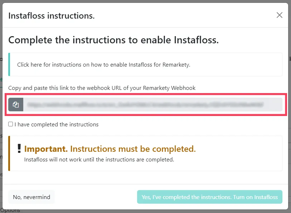Click the orange-bordered Important alert box
Image resolution: width=291 pixels, height=213 pixels.
coord(145,154)
